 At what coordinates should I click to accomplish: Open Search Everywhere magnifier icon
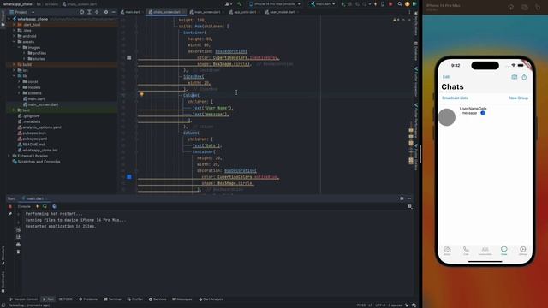(400, 4)
